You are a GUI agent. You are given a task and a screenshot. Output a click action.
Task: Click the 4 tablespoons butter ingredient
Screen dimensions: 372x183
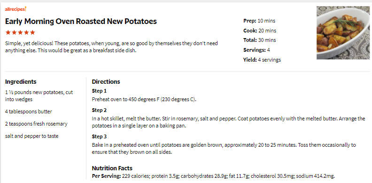[x=29, y=111]
